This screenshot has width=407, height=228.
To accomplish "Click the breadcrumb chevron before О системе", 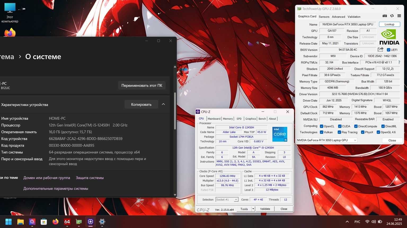I will click(x=20, y=56).
